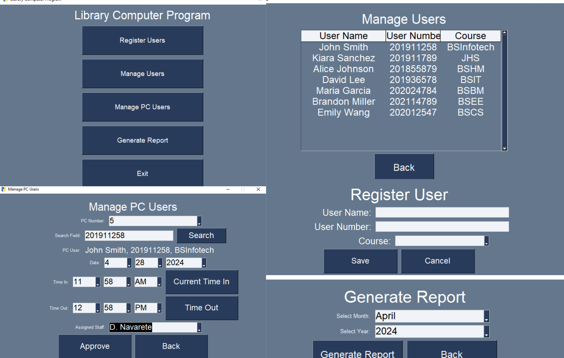This screenshot has width=564, height=358.
Task: Click scroll down arrow on users table
Action: coord(505,149)
